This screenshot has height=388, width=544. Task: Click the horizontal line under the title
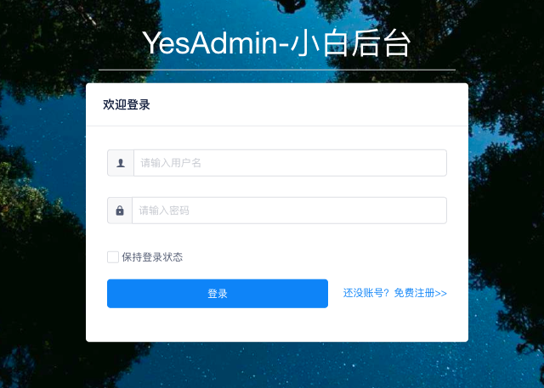(x=277, y=70)
